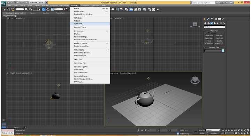Activate the Select Object tool

(26, 9)
